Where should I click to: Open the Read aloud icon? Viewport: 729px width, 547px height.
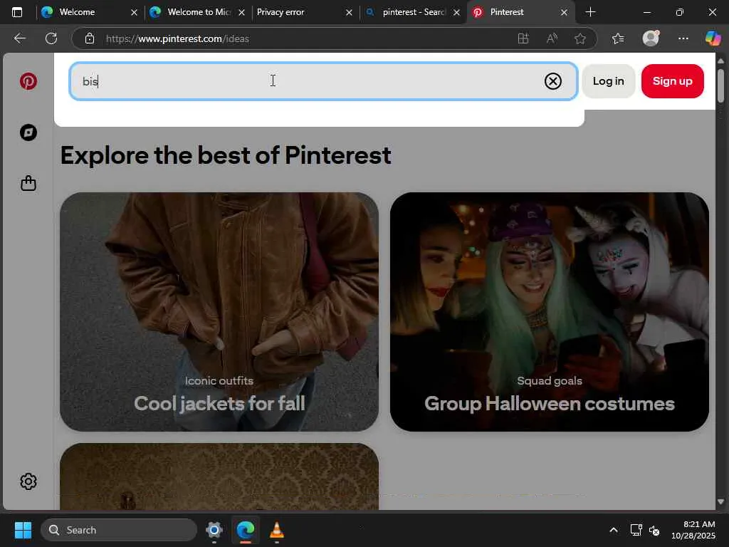click(x=552, y=38)
